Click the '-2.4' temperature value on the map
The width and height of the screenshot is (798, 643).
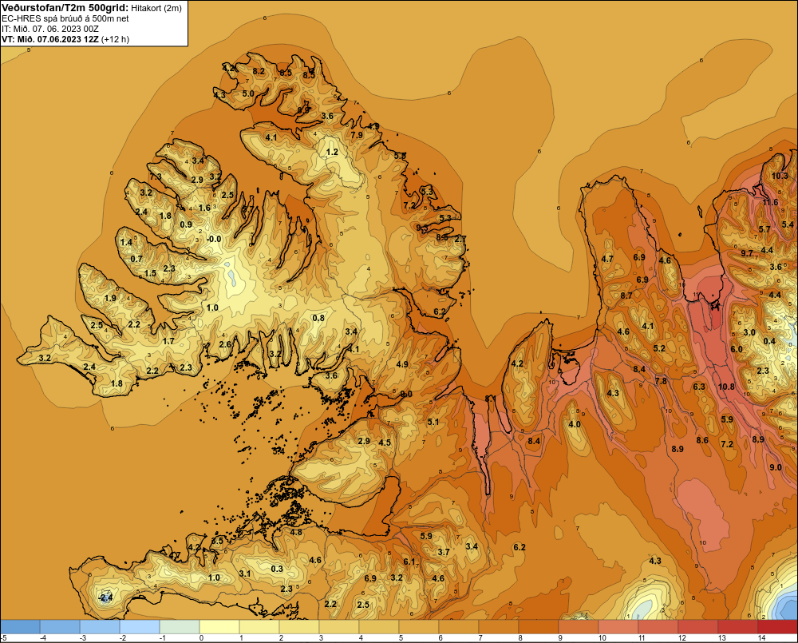pos(105,597)
